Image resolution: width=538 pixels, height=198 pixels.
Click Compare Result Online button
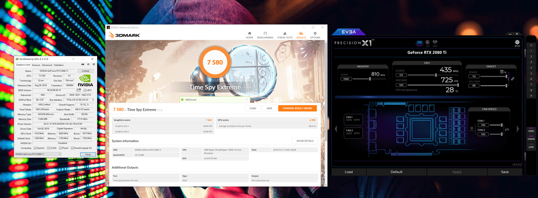pyautogui.click(x=297, y=108)
